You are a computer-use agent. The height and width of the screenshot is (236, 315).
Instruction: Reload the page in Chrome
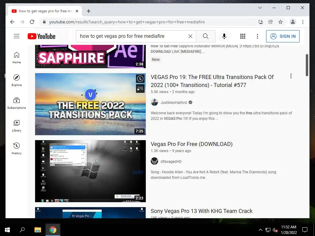click(x=32, y=22)
